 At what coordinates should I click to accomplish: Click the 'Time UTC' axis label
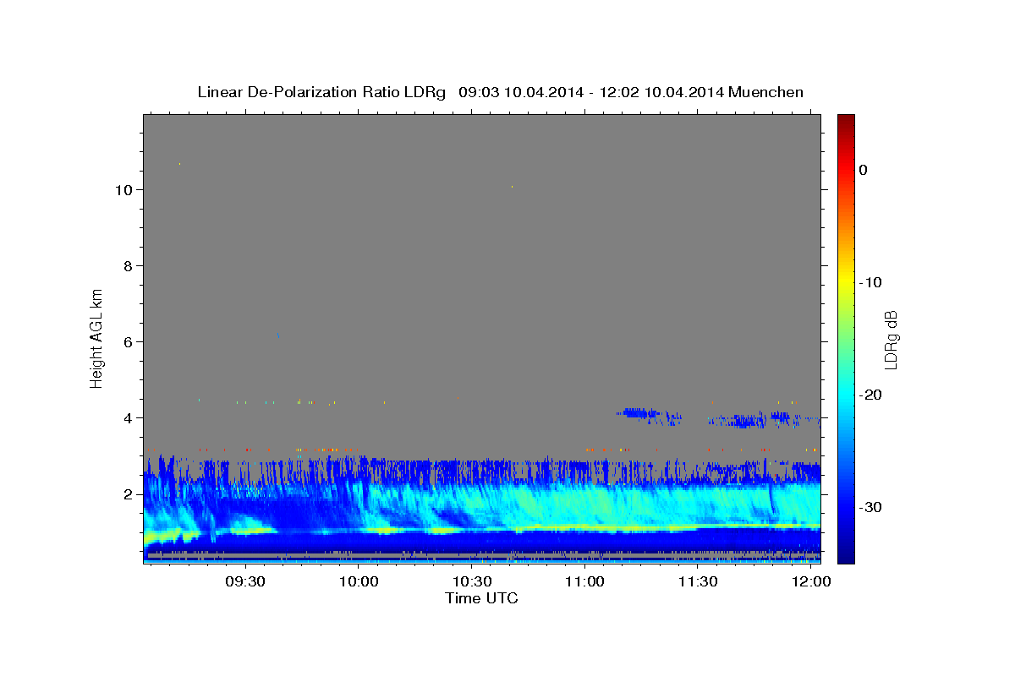[x=481, y=598]
